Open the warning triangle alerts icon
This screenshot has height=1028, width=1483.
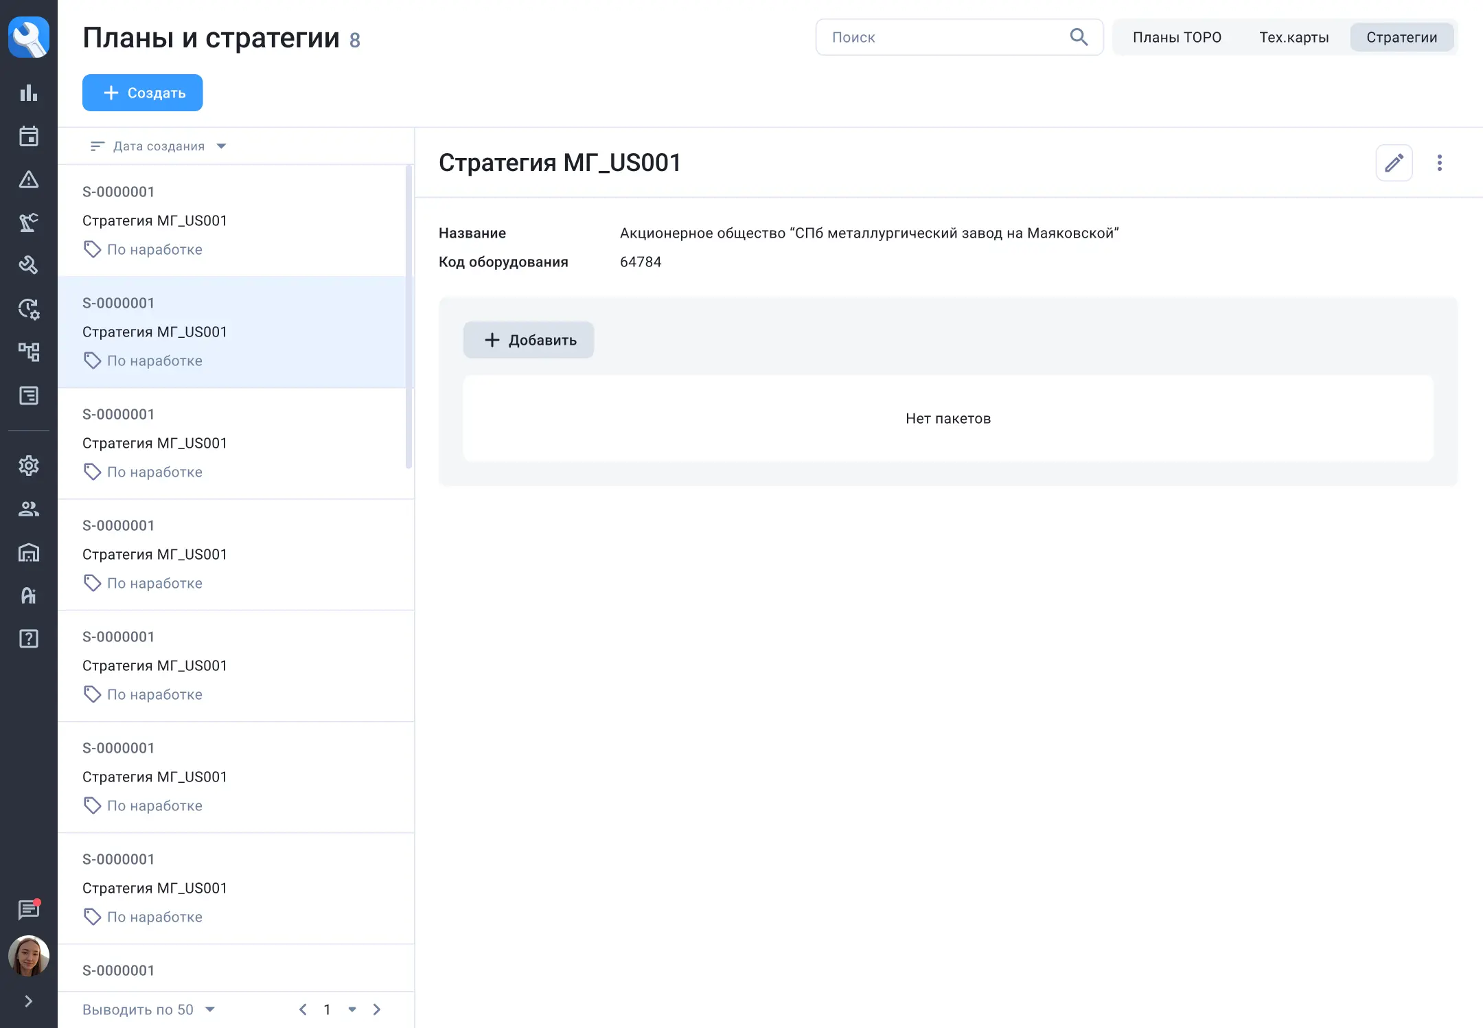point(28,179)
